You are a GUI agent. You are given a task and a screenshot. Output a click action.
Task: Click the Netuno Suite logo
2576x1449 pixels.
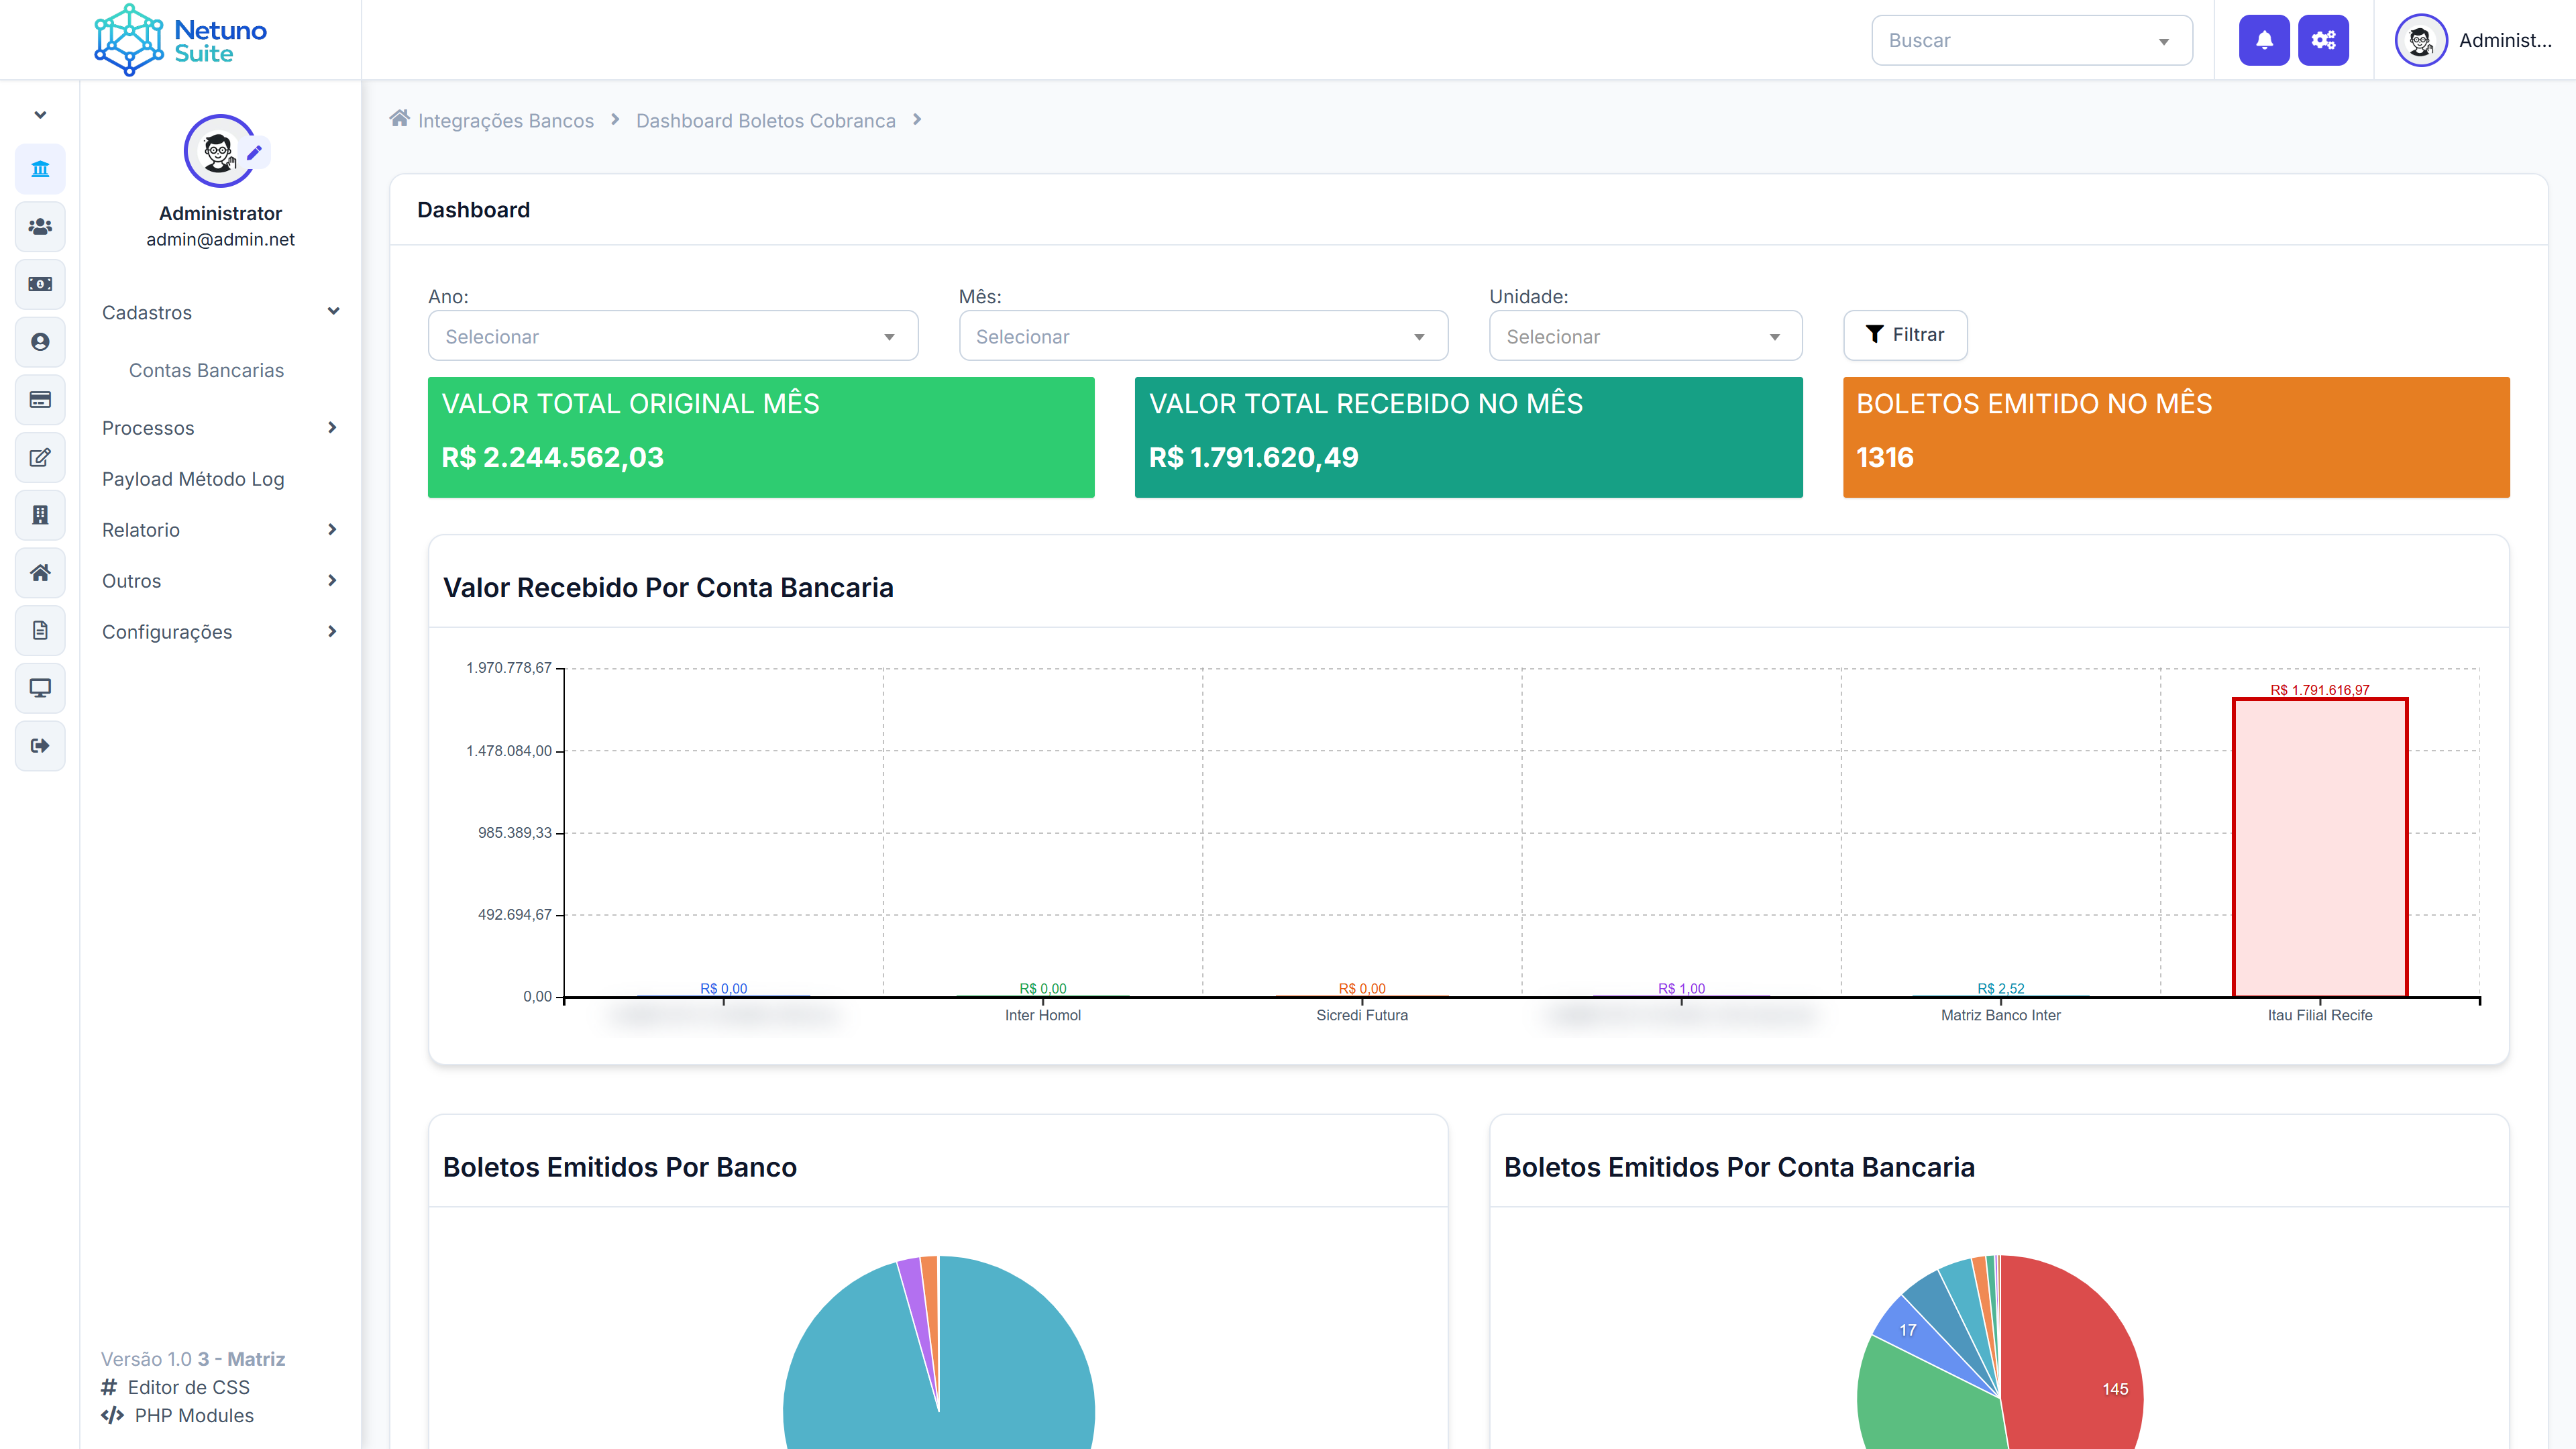coord(180,40)
